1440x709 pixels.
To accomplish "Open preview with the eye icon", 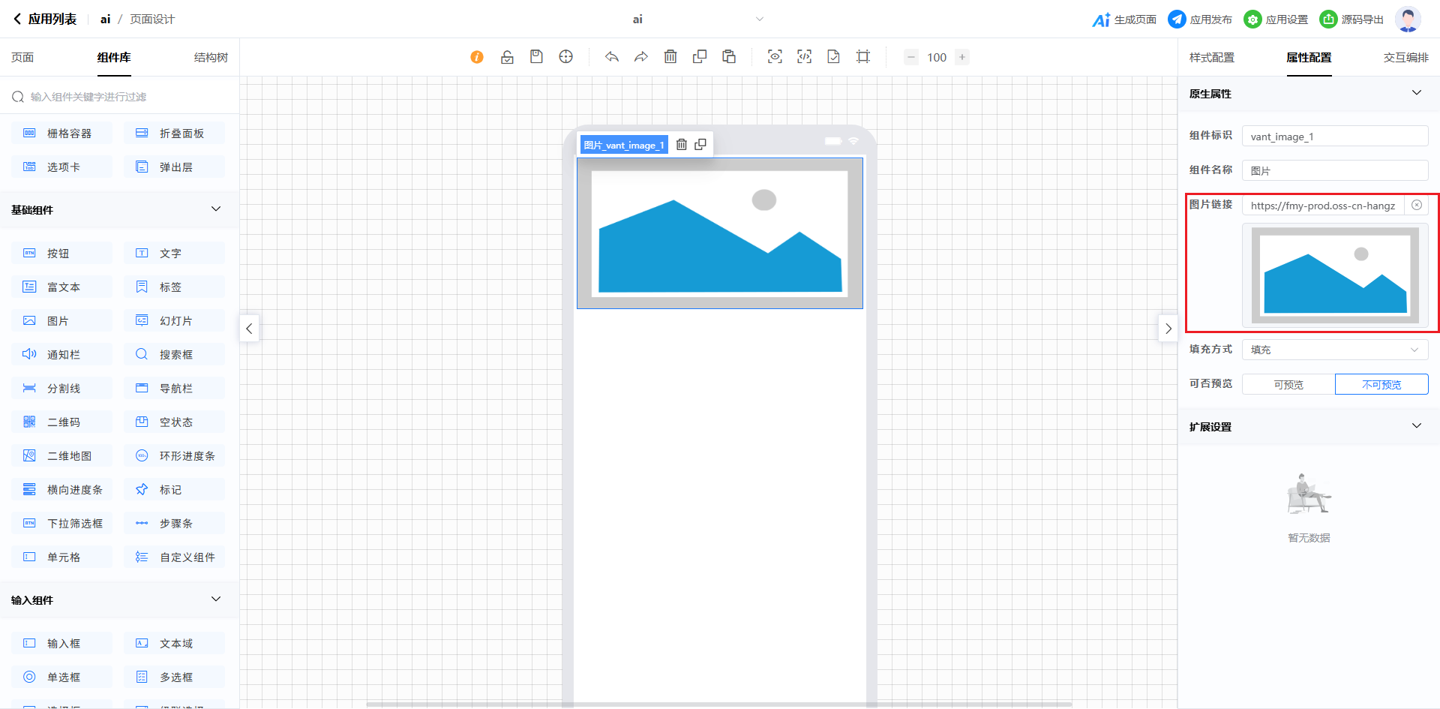I will [775, 57].
